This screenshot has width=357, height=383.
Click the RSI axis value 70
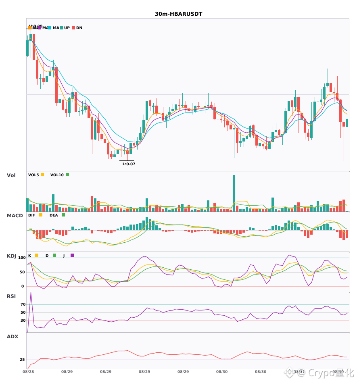pyautogui.click(x=23, y=304)
